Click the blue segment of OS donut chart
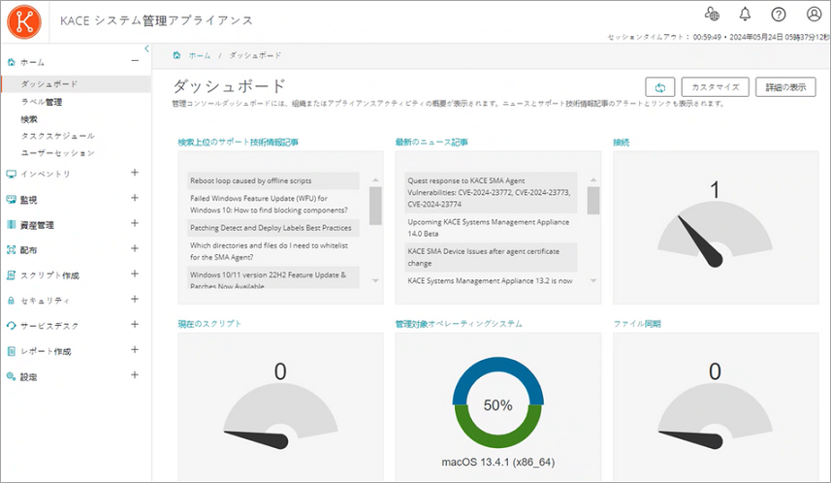 pyautogui.click(x=497, y=366)
